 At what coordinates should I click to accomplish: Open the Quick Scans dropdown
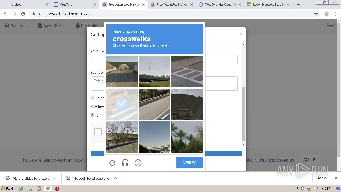click(53, 26)
